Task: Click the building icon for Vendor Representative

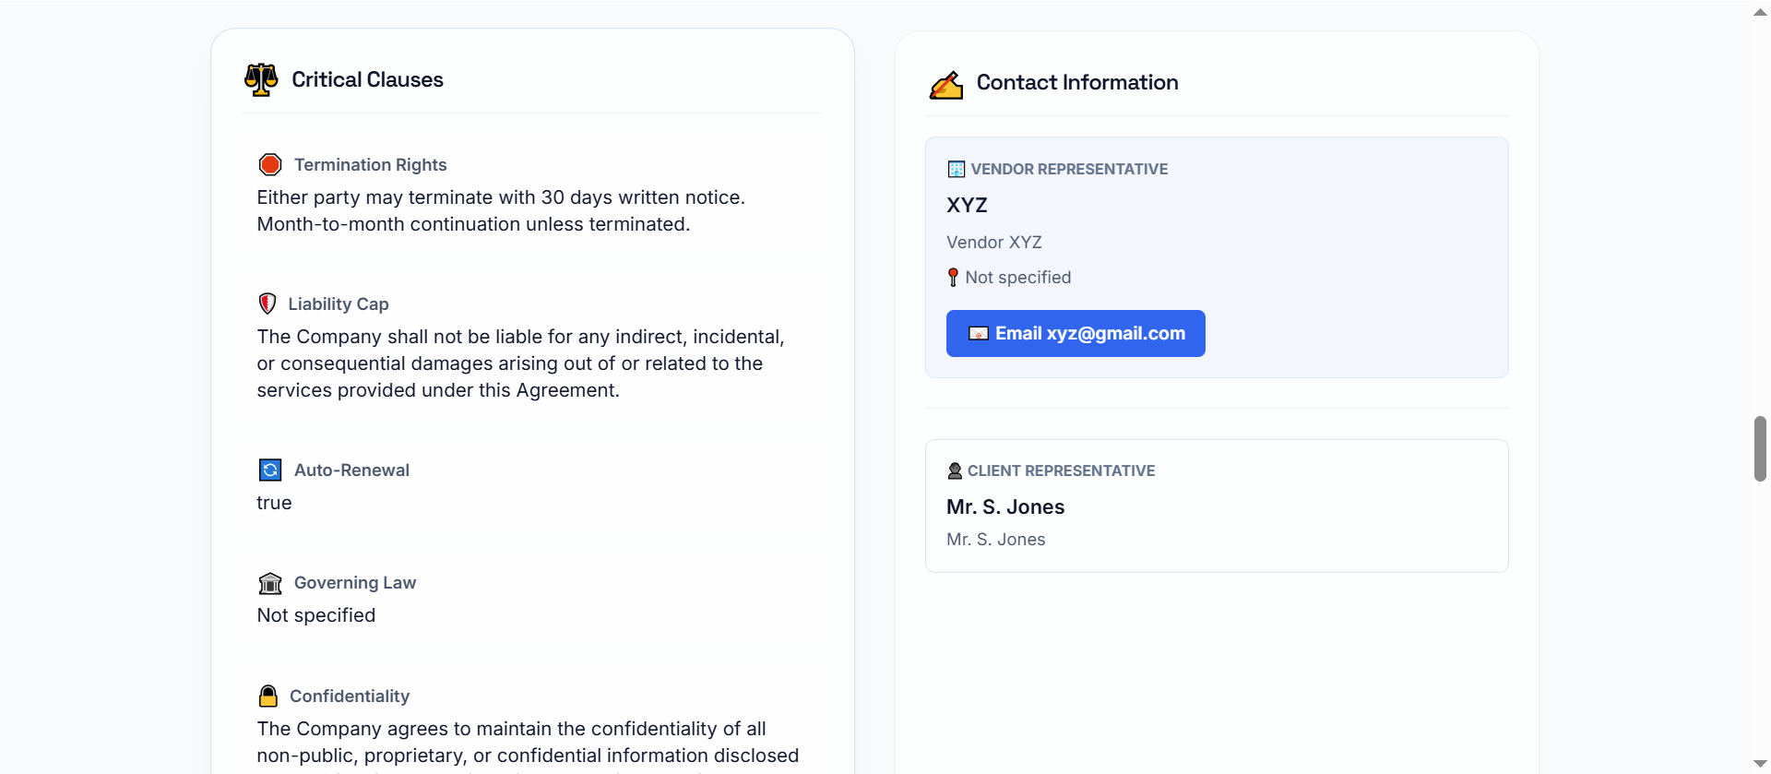Action: (957, 169)
